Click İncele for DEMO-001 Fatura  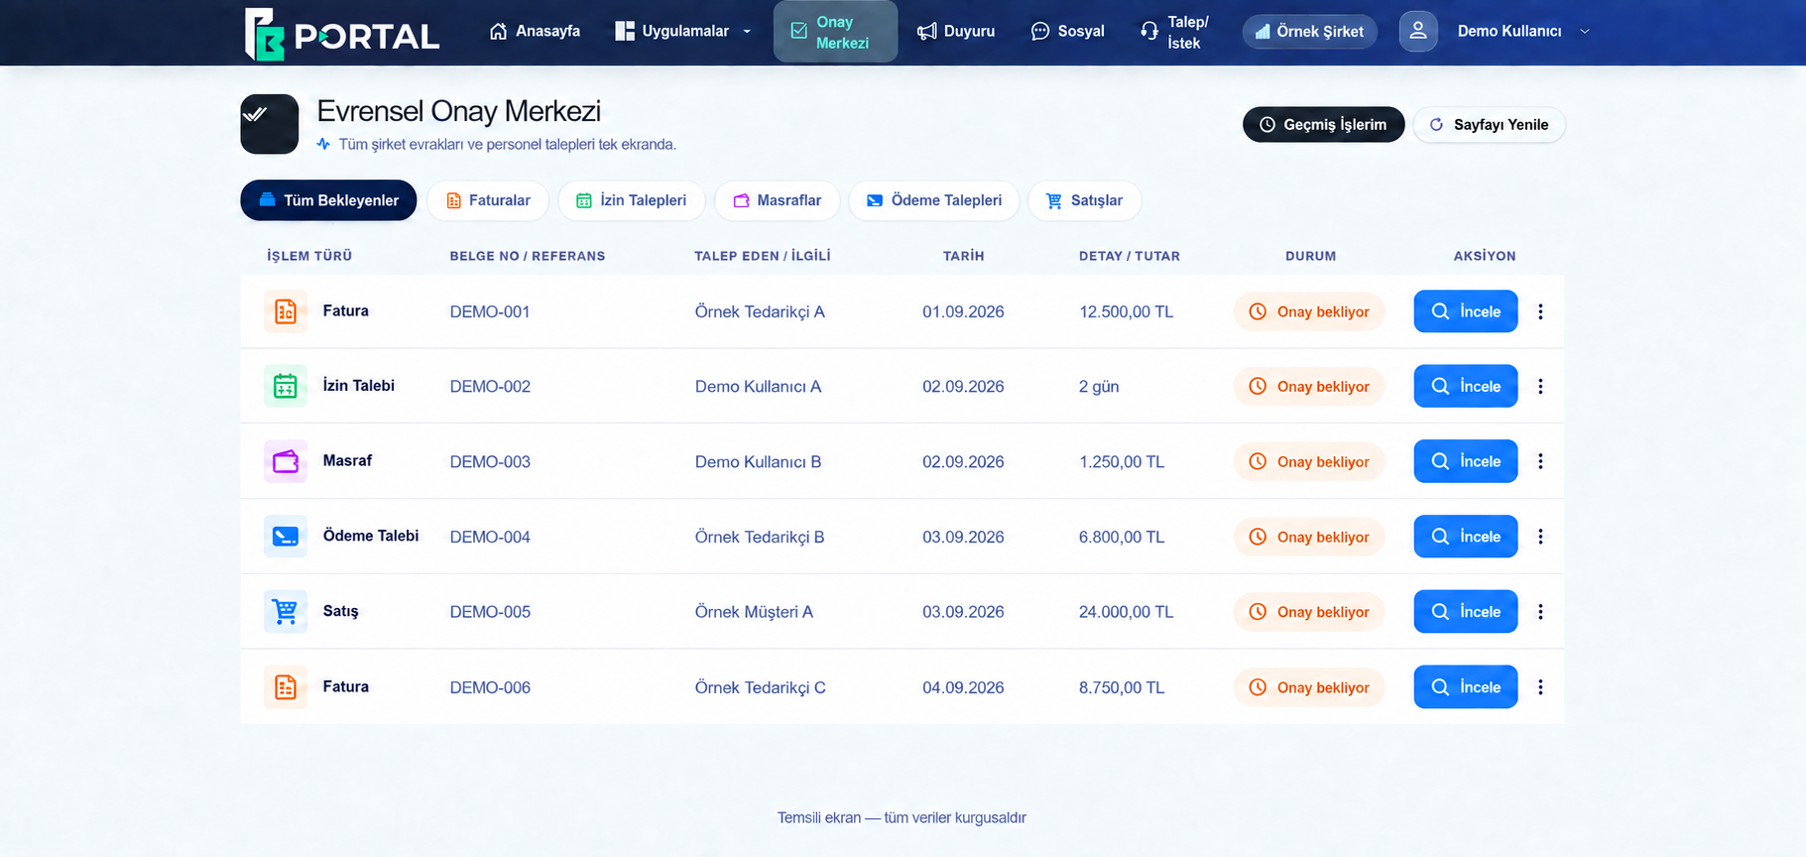(1466, 311)
